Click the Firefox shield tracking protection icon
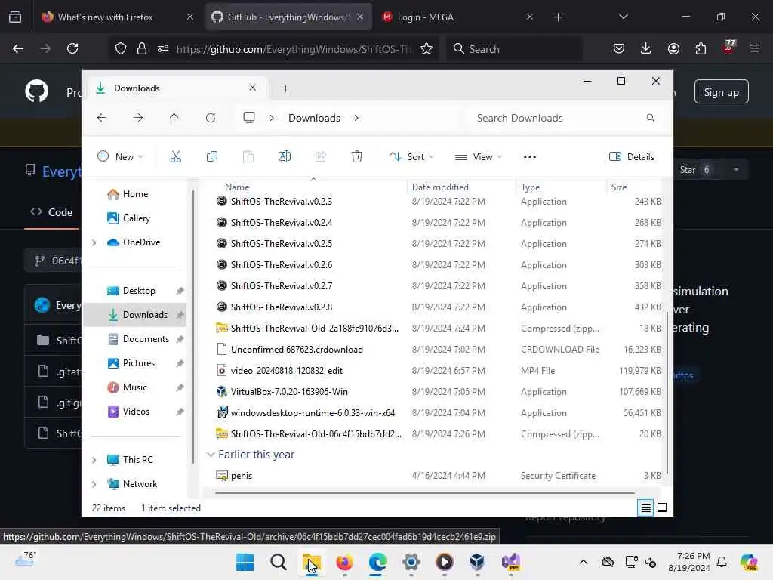The image size is (773, 580). point(121,48)
